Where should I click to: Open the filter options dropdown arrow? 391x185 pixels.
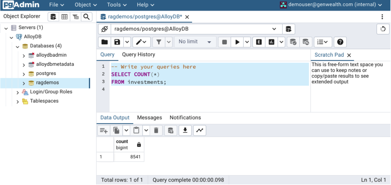click(x=169, y=42)
